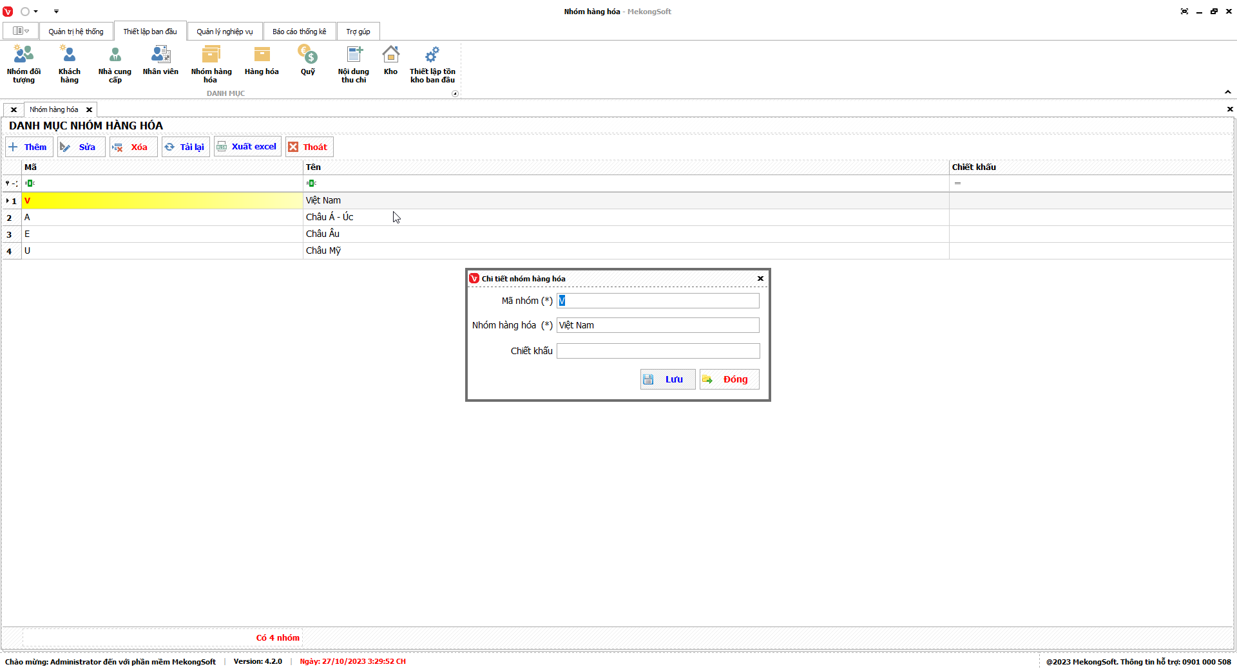
Task: Click the full screen mode icon
Action: click(1184, 12)
